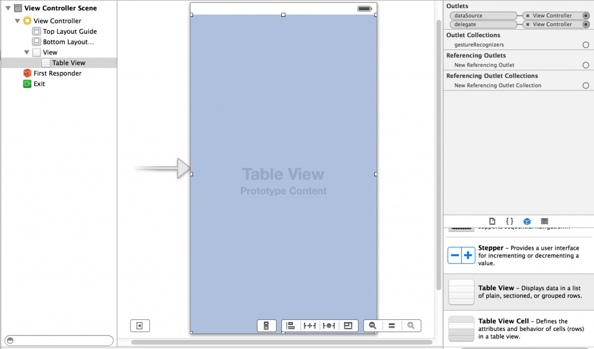Hide the document outline panel
The height and width of the screenshot is (349, 594).
tap(140, 326)
